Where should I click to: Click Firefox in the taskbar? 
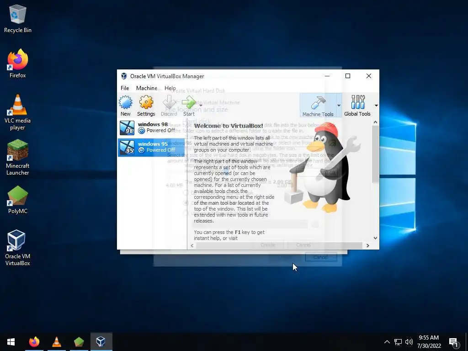34,342
